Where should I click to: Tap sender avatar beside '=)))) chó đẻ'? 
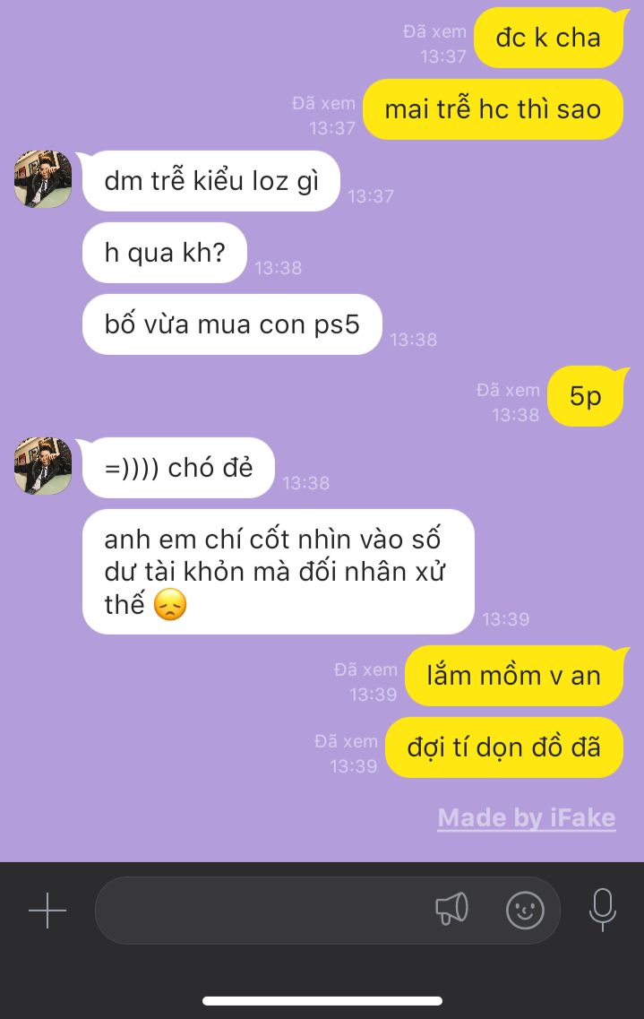tap(43, 466)
